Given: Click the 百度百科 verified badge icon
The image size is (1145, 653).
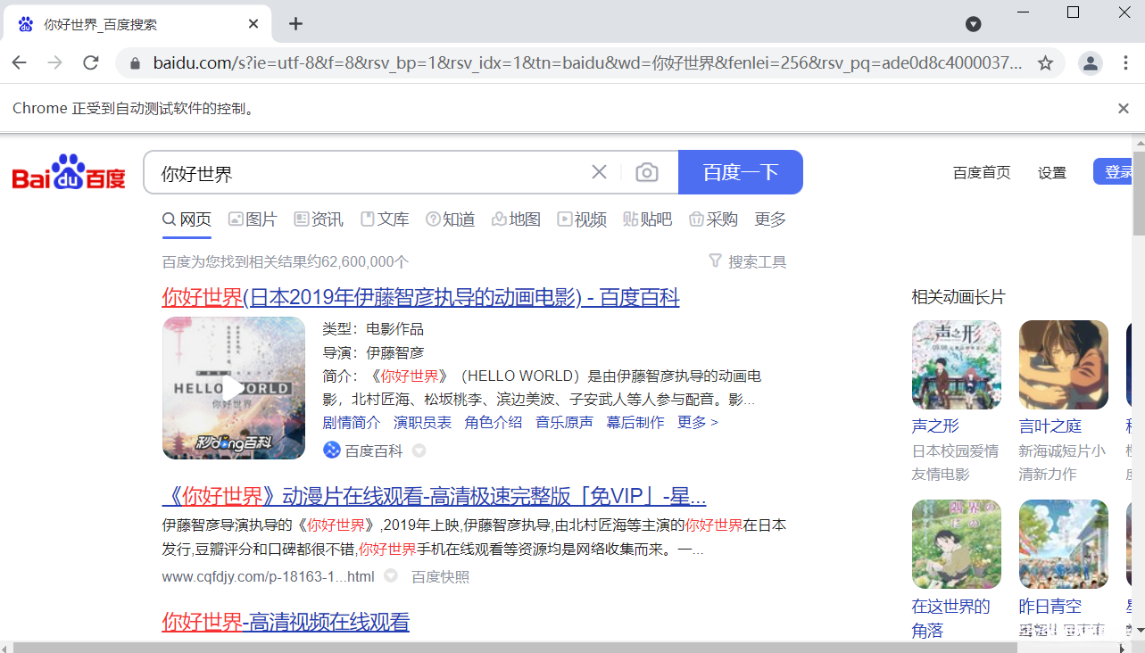Looking at the screenshot, I should pos(333,450).
